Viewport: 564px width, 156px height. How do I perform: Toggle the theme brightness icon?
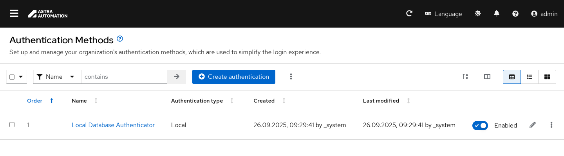tap(478, 14)
